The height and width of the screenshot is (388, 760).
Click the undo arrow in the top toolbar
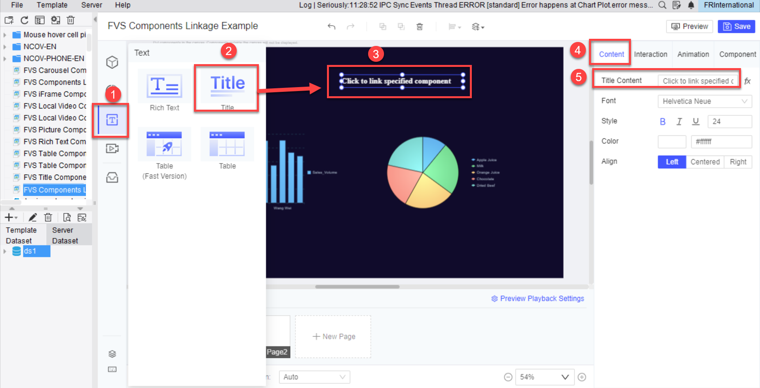(x=332, y=27)
